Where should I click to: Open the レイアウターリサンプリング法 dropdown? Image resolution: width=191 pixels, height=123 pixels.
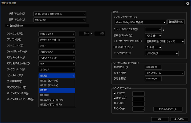coord(165,42)
